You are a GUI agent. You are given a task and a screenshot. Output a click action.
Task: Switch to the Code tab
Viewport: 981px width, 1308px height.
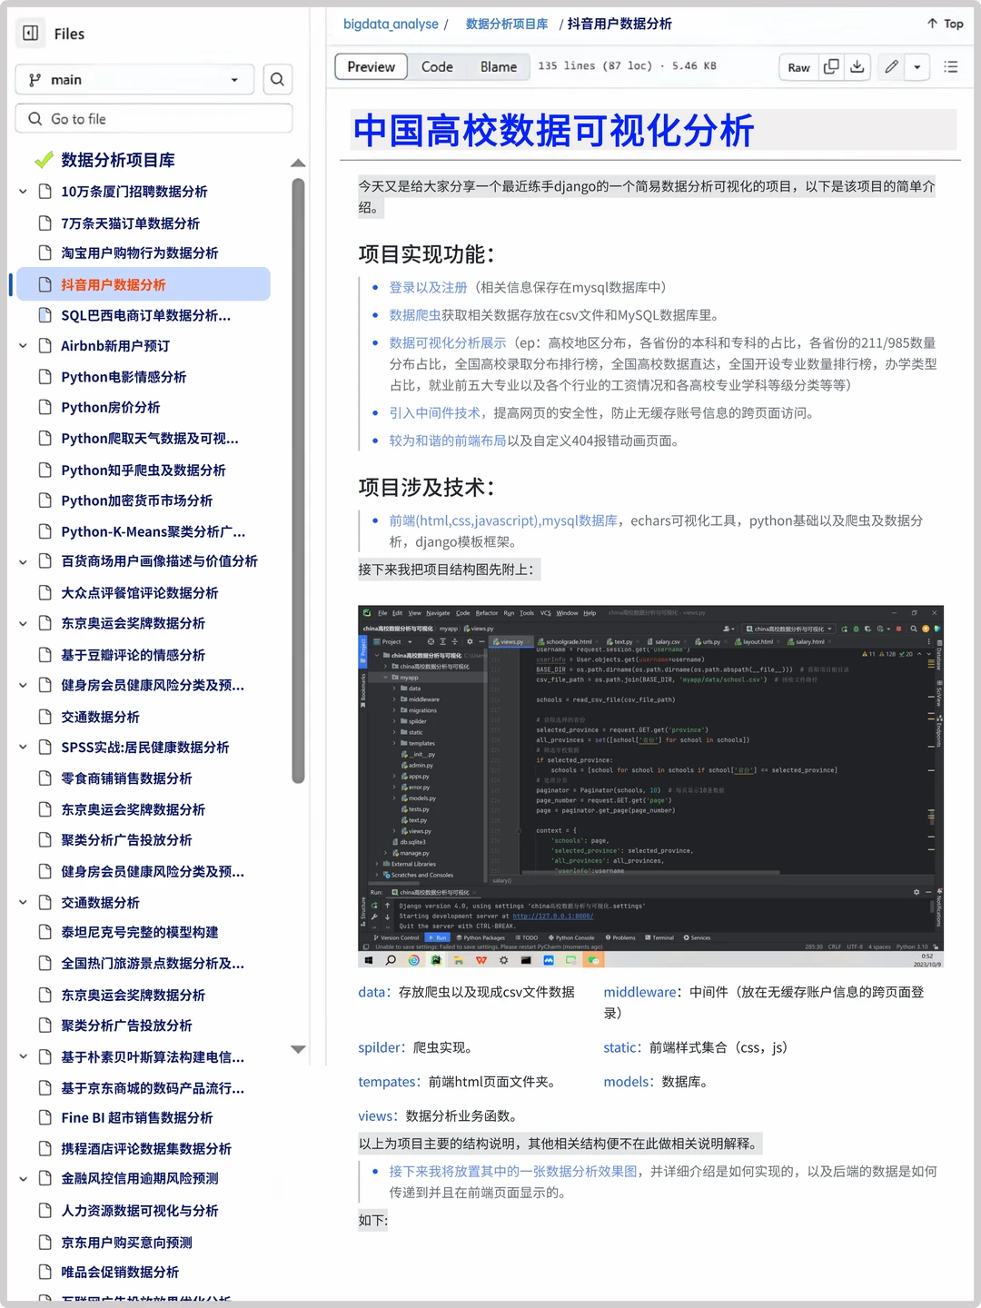[437, 67]
